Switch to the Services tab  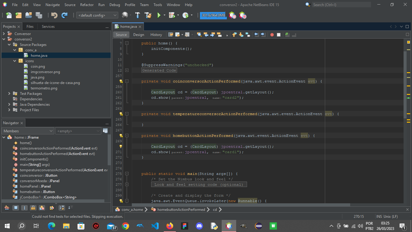click(x=48, y=27)
